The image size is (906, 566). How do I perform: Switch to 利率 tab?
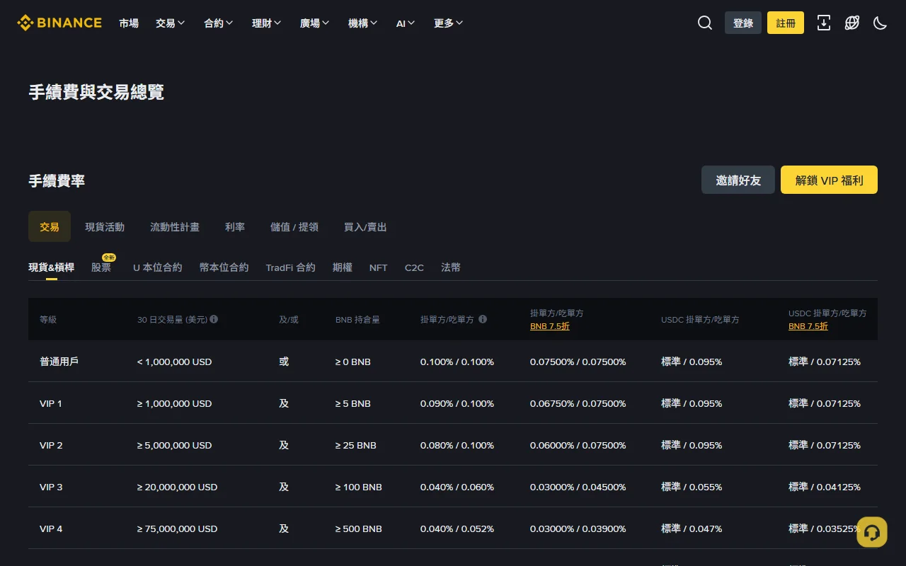235,226
